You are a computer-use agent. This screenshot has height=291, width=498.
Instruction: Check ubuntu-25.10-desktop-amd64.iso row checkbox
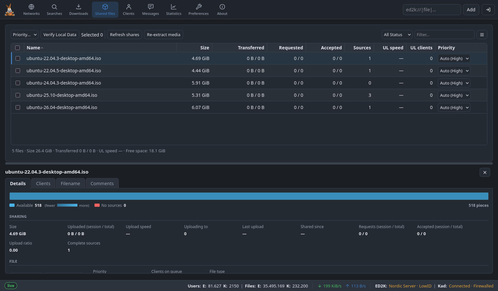pos(18,95)
